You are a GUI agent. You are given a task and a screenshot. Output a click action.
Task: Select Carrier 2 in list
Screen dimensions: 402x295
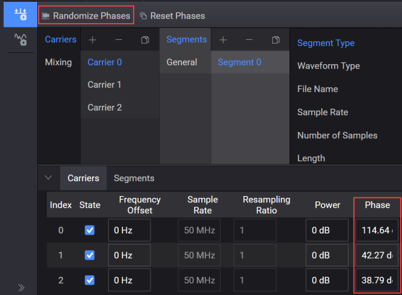click(x=120, y=107)
